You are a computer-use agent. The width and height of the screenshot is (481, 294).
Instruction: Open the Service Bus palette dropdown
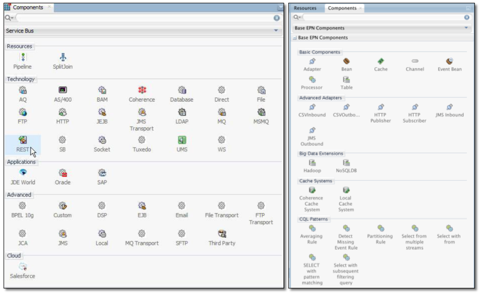(x=276, y=30)
